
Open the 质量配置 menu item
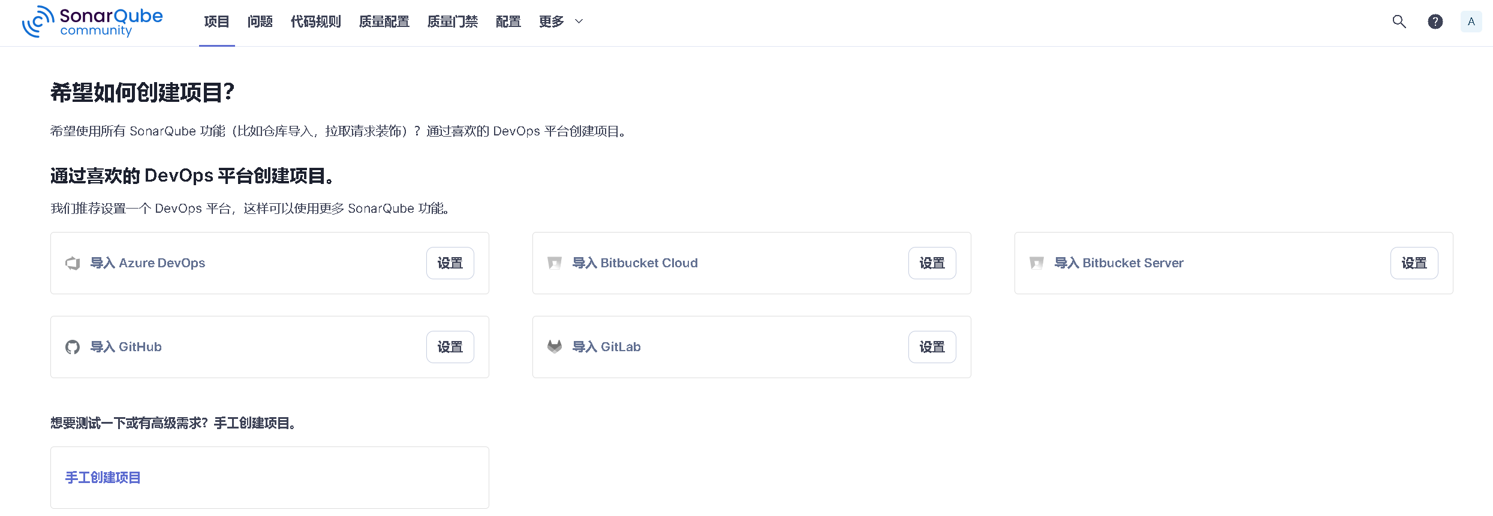(x=384, y=22)
